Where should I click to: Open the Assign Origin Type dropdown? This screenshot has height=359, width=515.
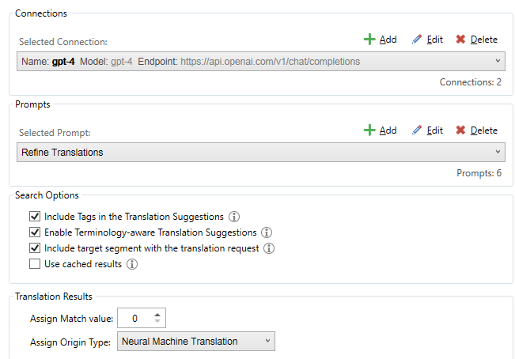click(267, 342)
